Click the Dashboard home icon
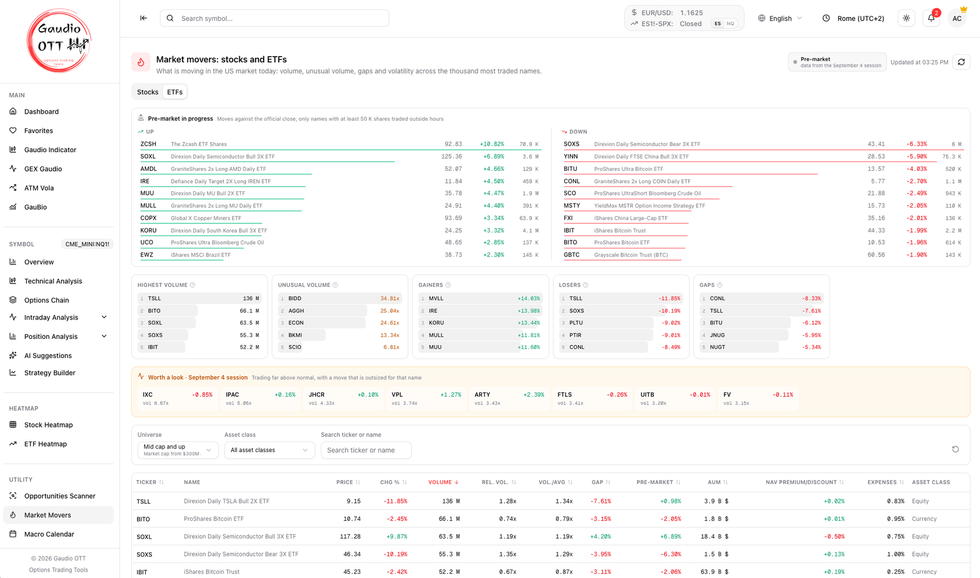 [13, 111]
